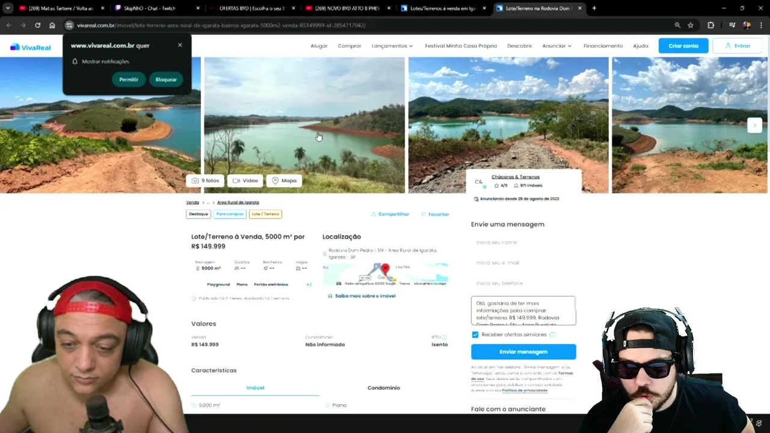This screenshot has width=770, height=433.
Task: Open info icon next to Receber ofertas similares
Action: (552, 334)
